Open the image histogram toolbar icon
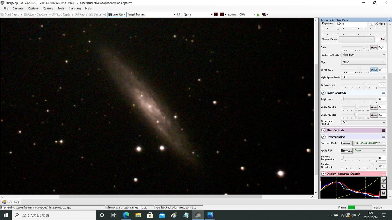The height and width of the screenshot is (220, 392). [258, 14]
